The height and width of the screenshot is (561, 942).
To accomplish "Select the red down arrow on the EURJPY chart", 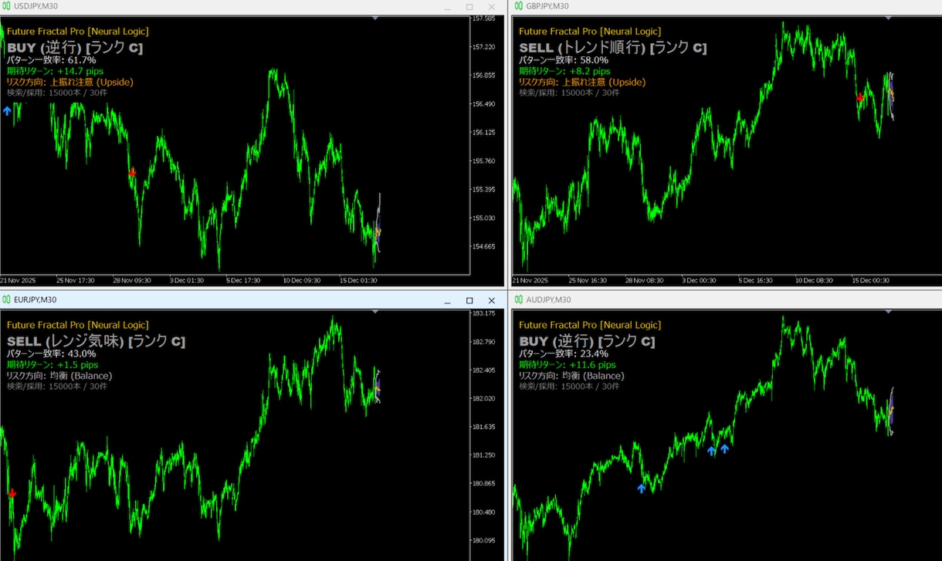I will 12,493.
